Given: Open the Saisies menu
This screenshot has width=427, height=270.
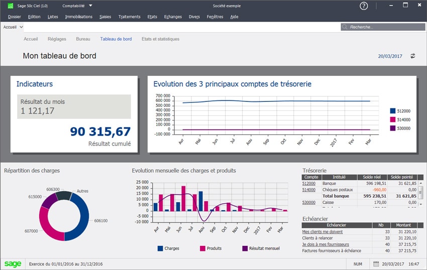Looking at the screenshot, I should coord(105,17).
